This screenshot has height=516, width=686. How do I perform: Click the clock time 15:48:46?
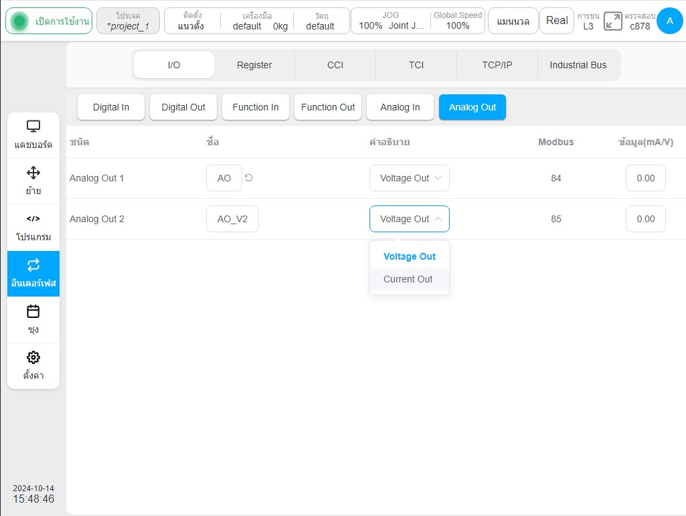[33, 499]
